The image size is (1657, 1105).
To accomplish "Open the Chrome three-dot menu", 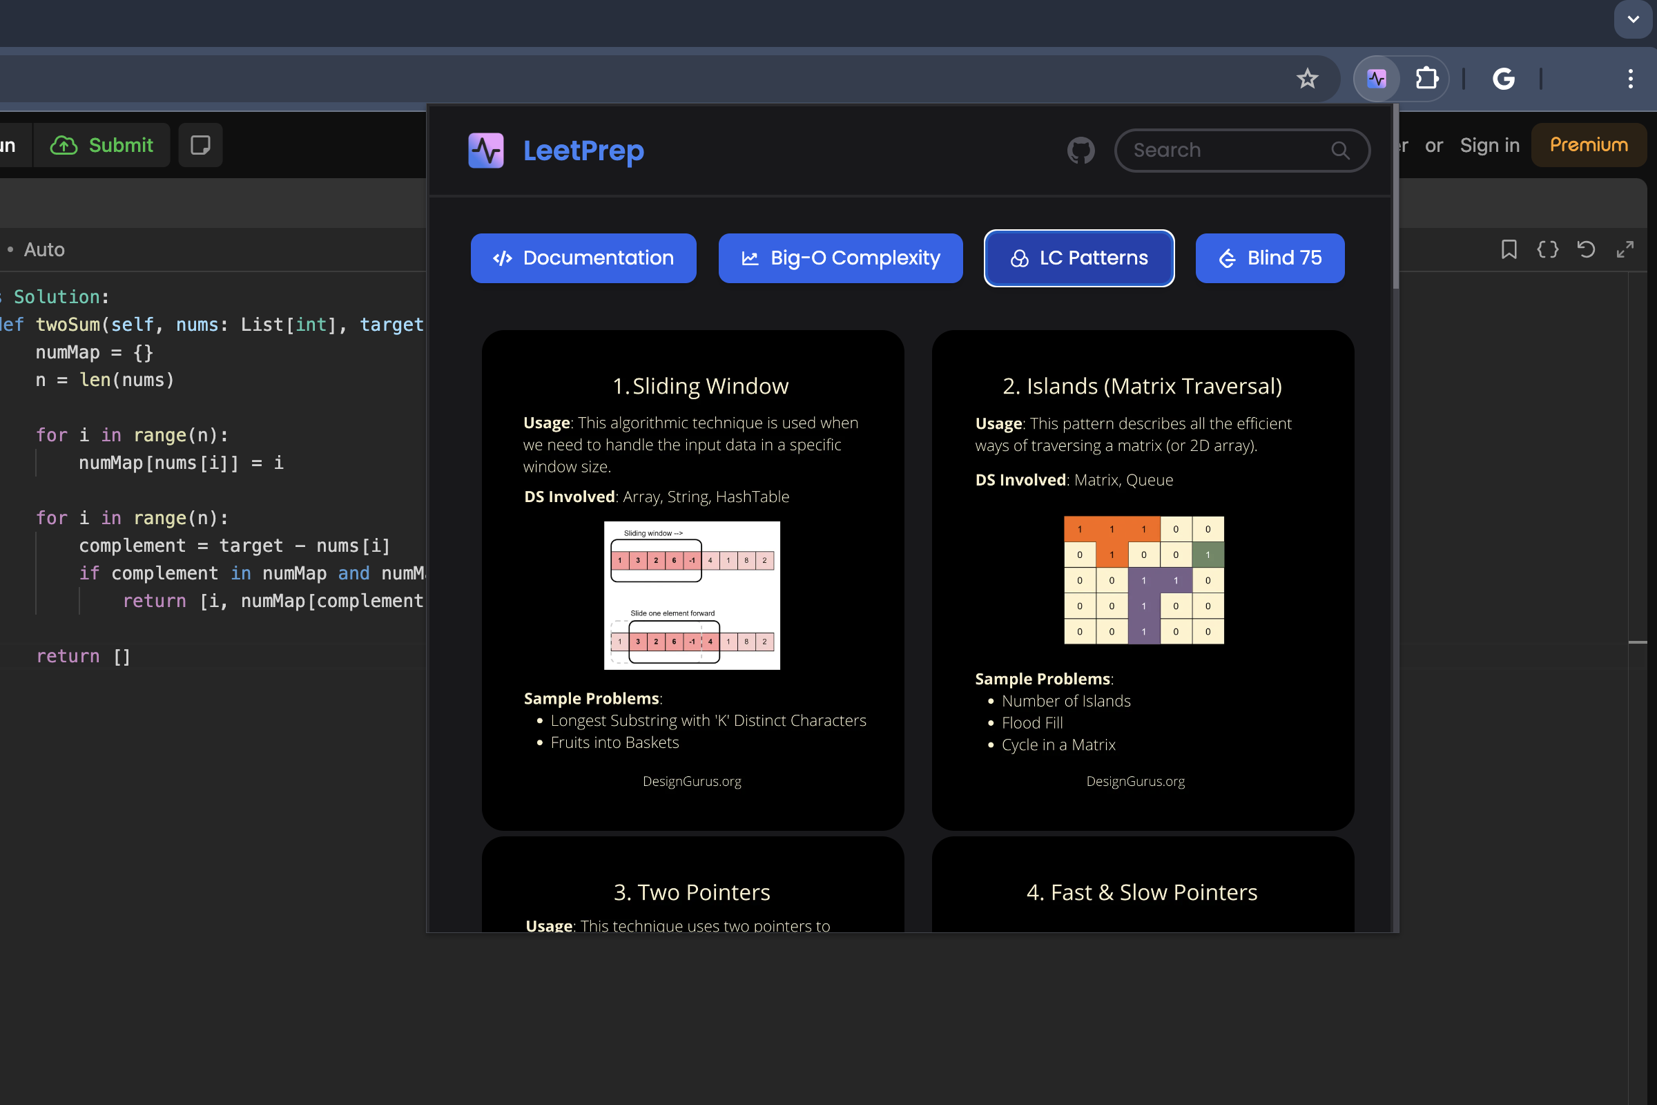I will [x=1630, y=78].
